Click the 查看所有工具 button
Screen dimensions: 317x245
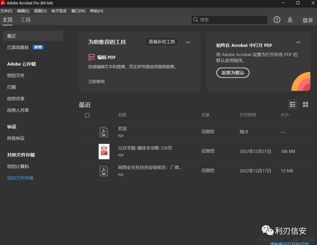(x=162, y=42)
